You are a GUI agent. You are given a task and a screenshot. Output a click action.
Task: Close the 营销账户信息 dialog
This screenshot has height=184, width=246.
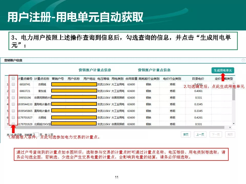pos(243,60)
